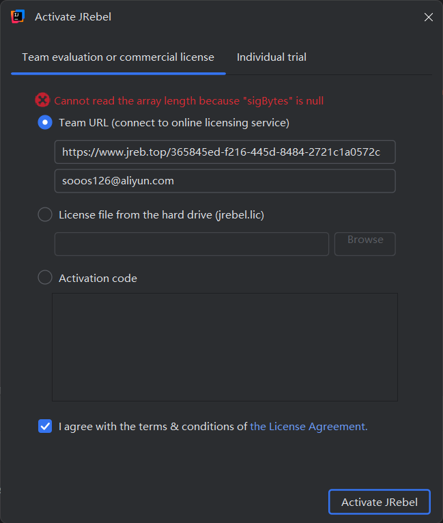Click the Activation code label text
443x523 pixels.
point(98,278)
